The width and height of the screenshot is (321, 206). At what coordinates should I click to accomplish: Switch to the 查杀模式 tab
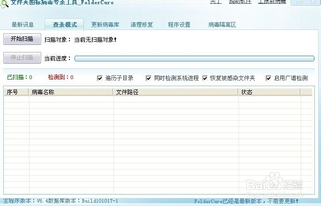65,24
